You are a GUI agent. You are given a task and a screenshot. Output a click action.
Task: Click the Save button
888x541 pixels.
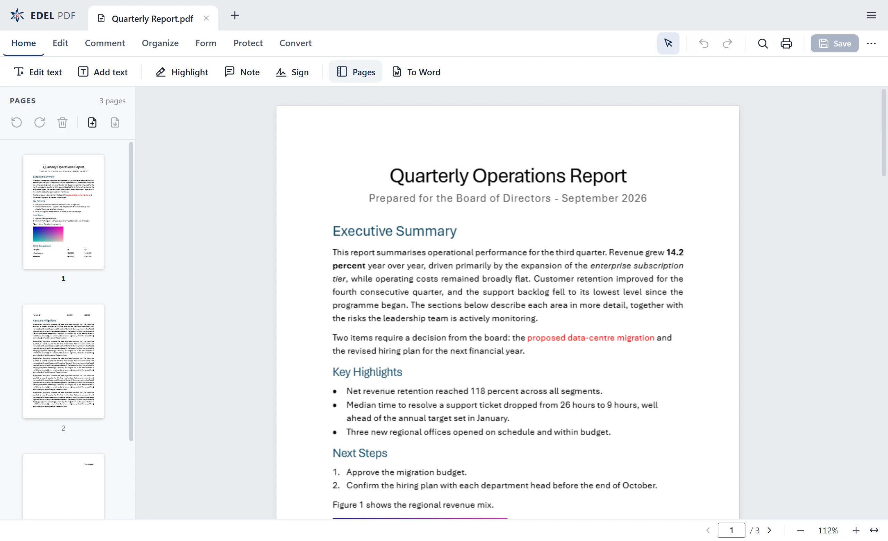834,43
